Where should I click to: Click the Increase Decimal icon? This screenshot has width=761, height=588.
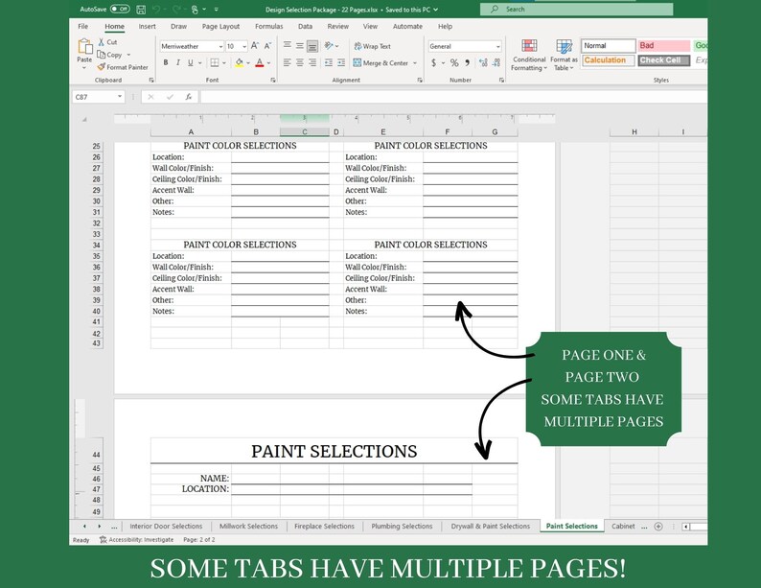coord(483,62)
